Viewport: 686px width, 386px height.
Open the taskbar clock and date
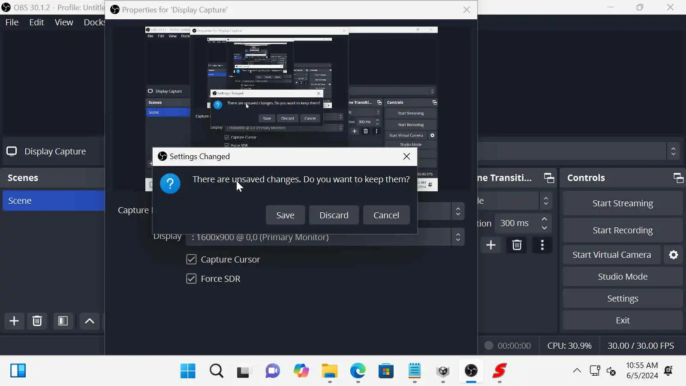click(642, 371)
